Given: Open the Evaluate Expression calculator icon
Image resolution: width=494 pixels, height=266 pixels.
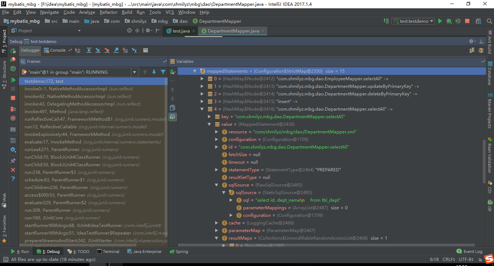Looking at the screenshot, I should (145, 50).
